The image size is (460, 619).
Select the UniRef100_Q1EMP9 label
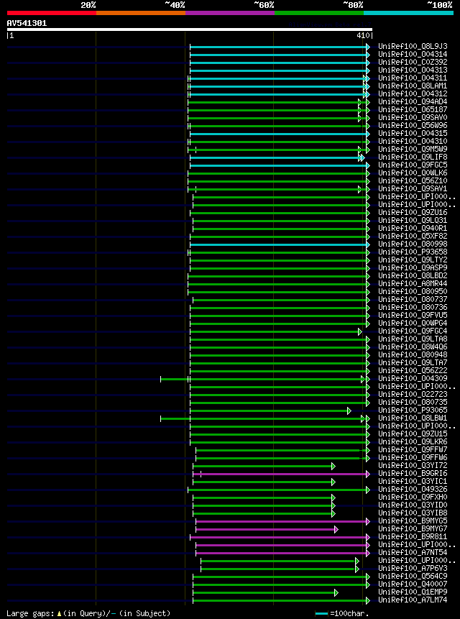pyautogui.click(x=413, y=592)
